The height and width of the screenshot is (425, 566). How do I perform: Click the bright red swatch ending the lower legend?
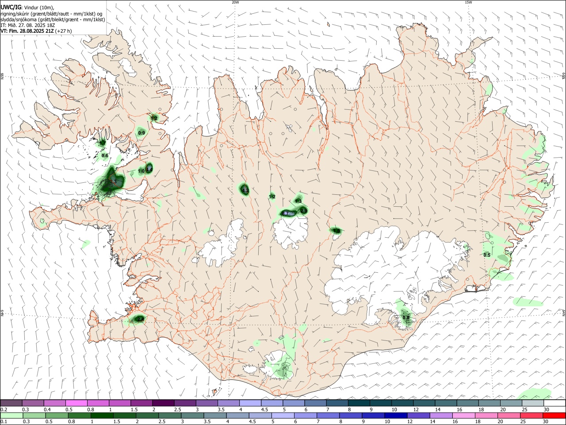pos(555,416)
